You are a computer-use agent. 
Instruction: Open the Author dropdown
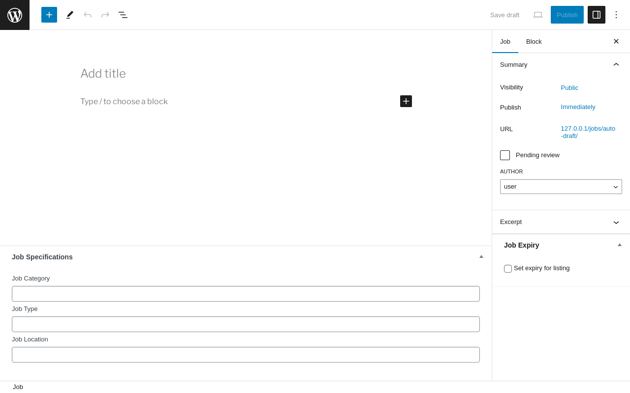pos(561,187)
